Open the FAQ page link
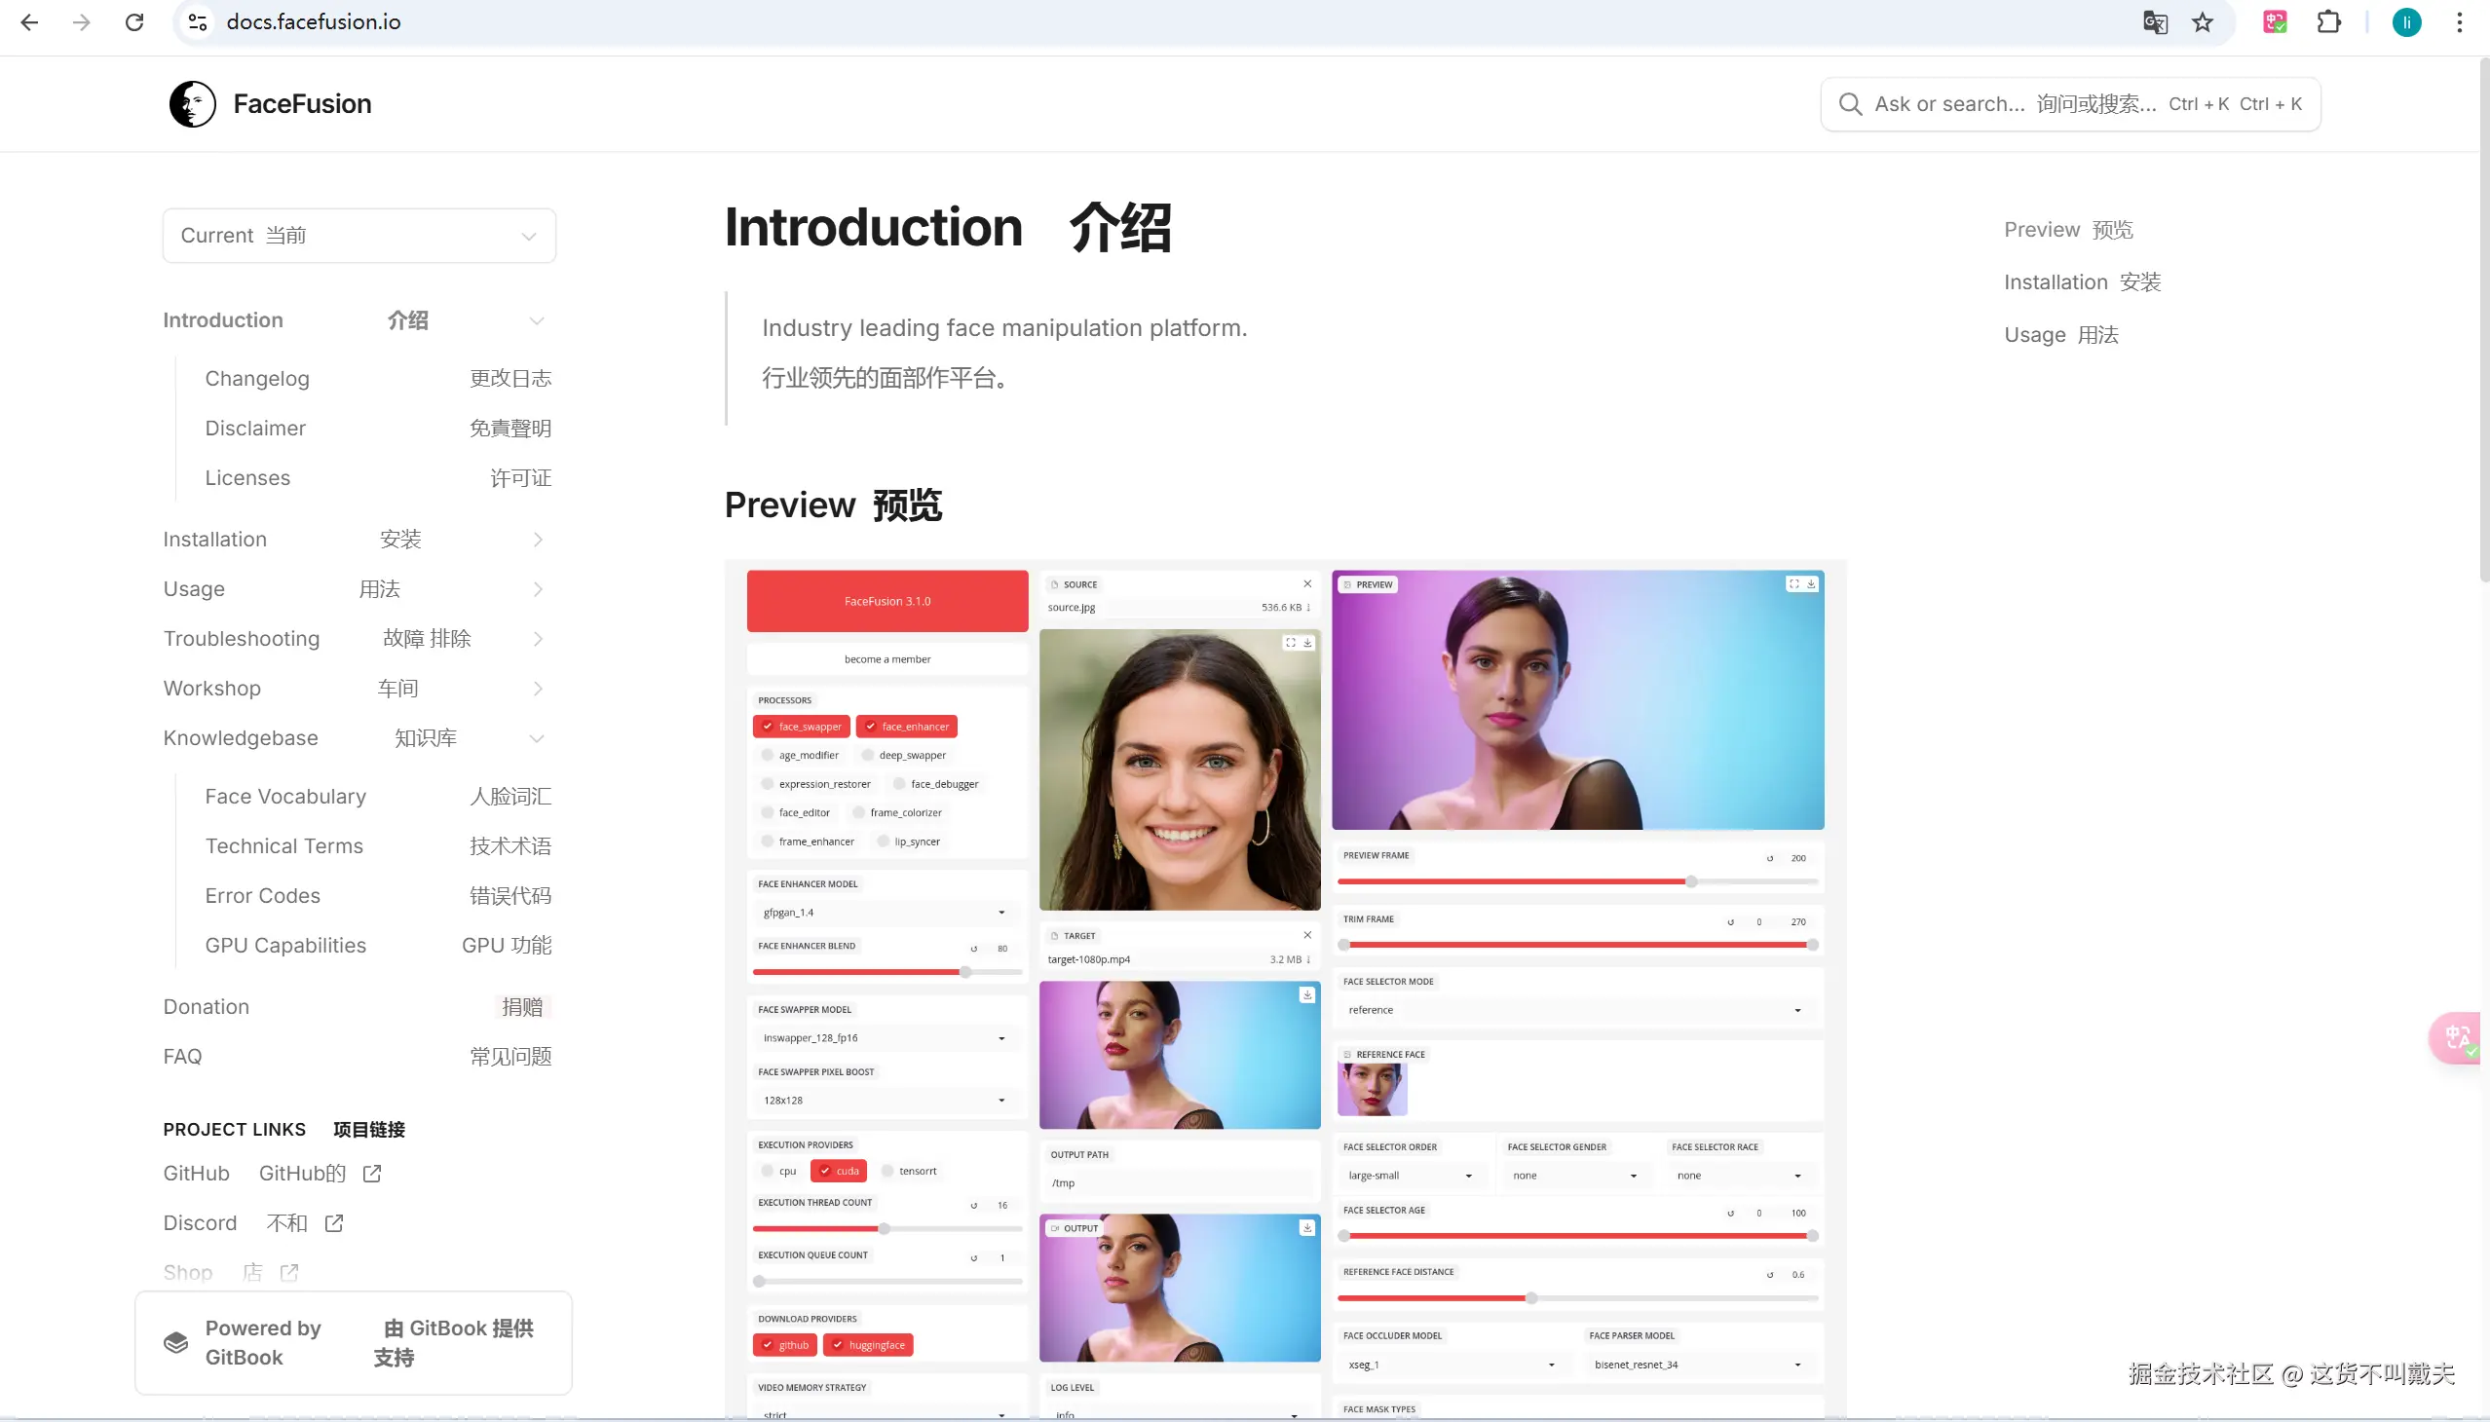Viewport: 2490px width, 1422px height. 183,1056
